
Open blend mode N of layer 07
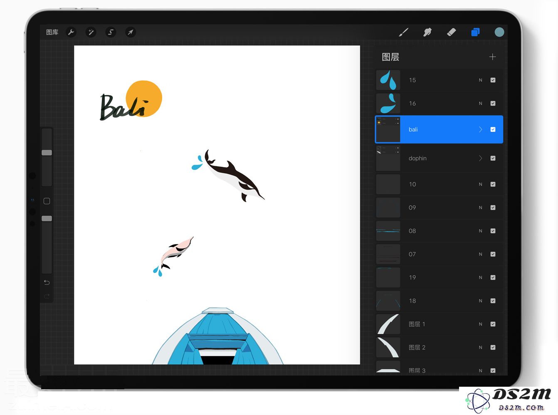click(480, 254)
